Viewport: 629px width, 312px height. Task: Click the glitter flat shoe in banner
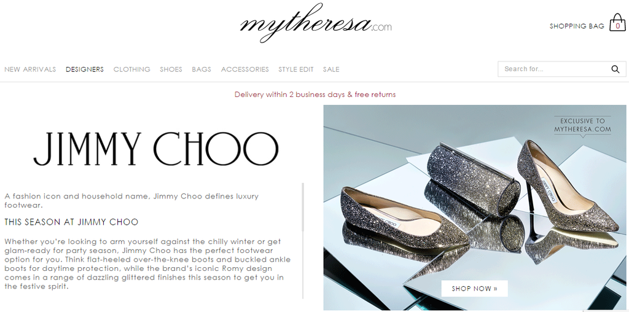404,219
